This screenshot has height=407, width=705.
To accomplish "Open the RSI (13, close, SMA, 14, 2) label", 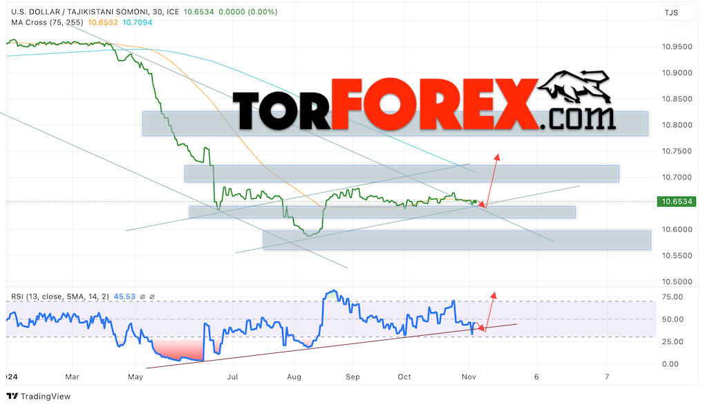I will pos(60,297).
